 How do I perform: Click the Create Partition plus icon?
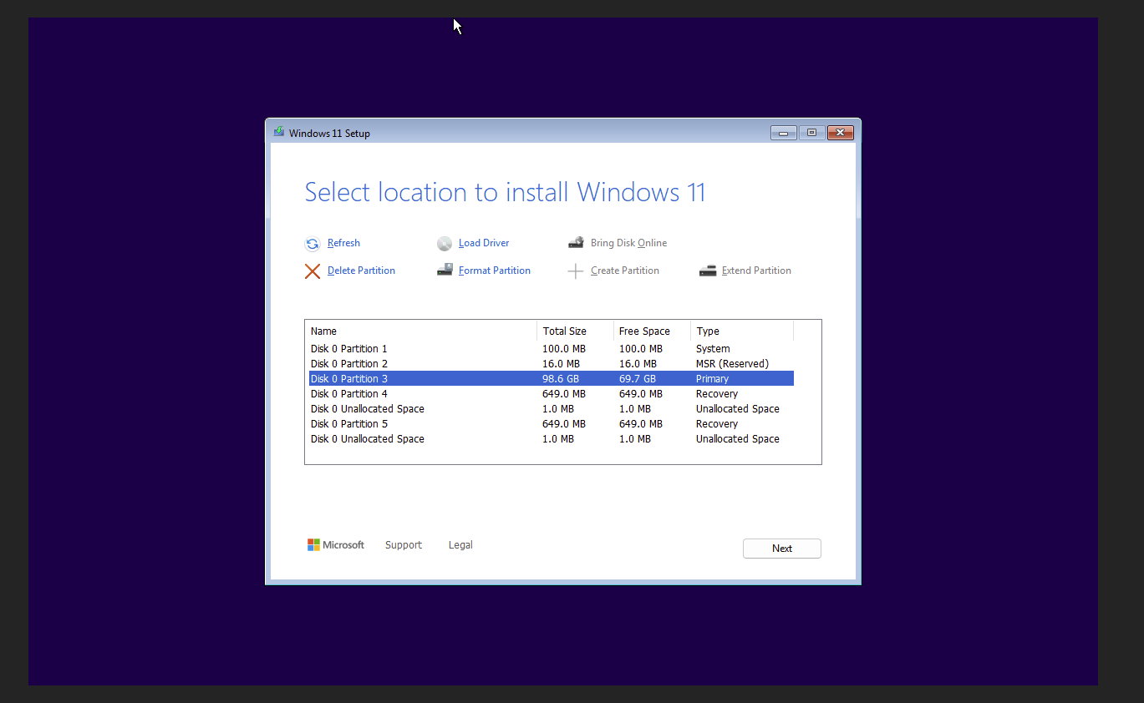[576, 270]
